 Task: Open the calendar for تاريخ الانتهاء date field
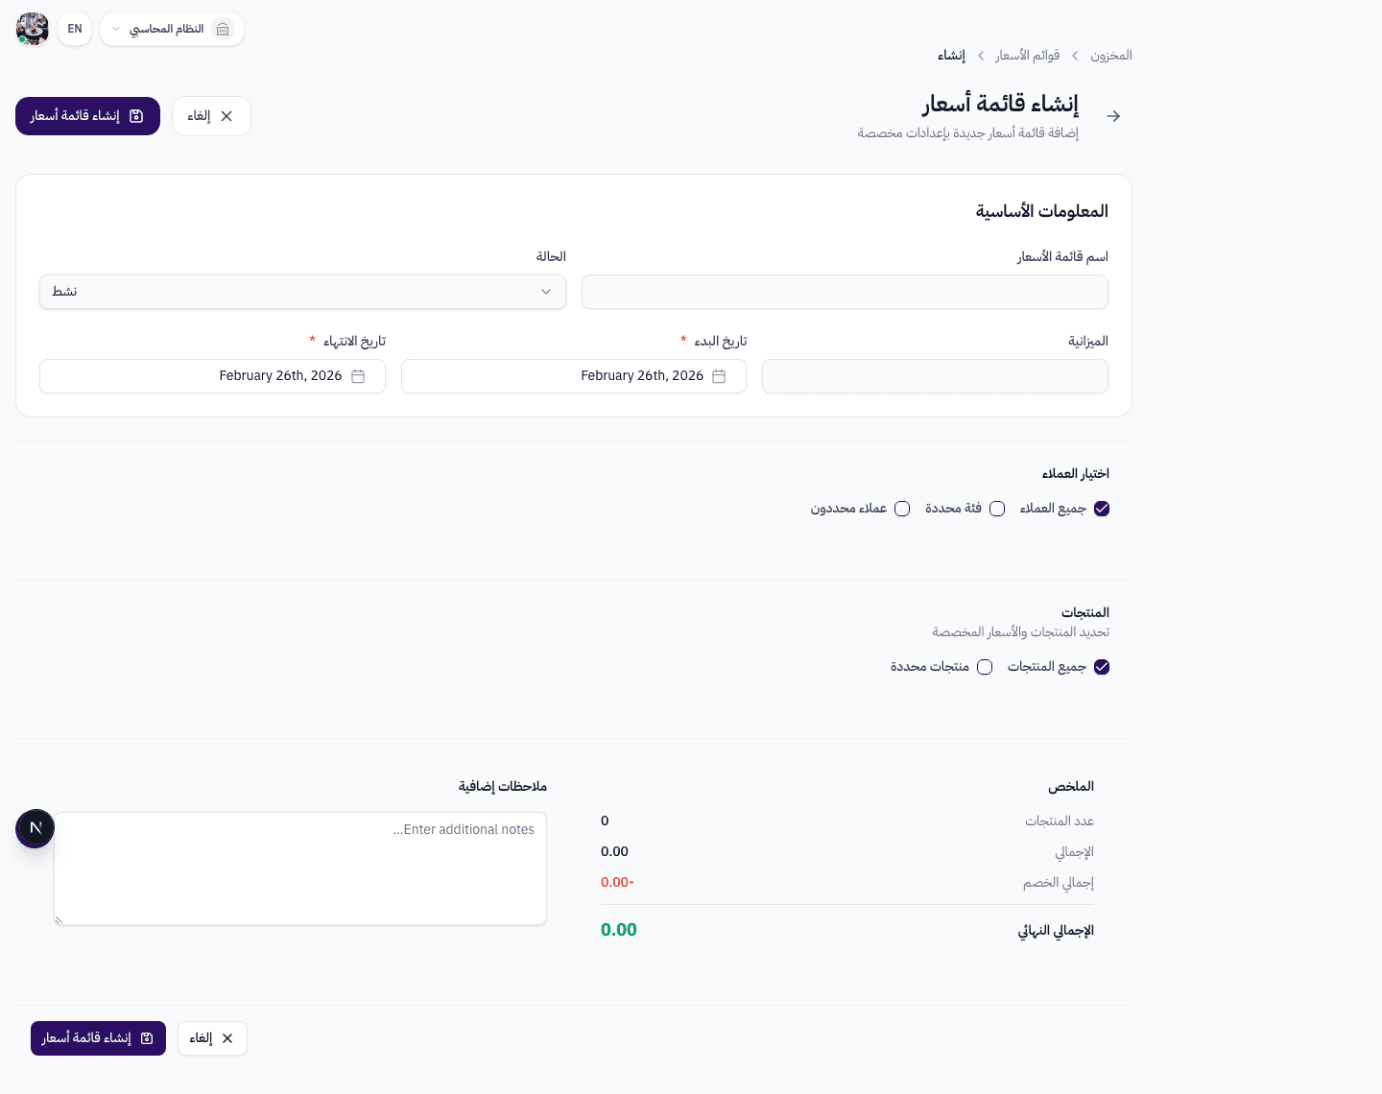[358, 376]
